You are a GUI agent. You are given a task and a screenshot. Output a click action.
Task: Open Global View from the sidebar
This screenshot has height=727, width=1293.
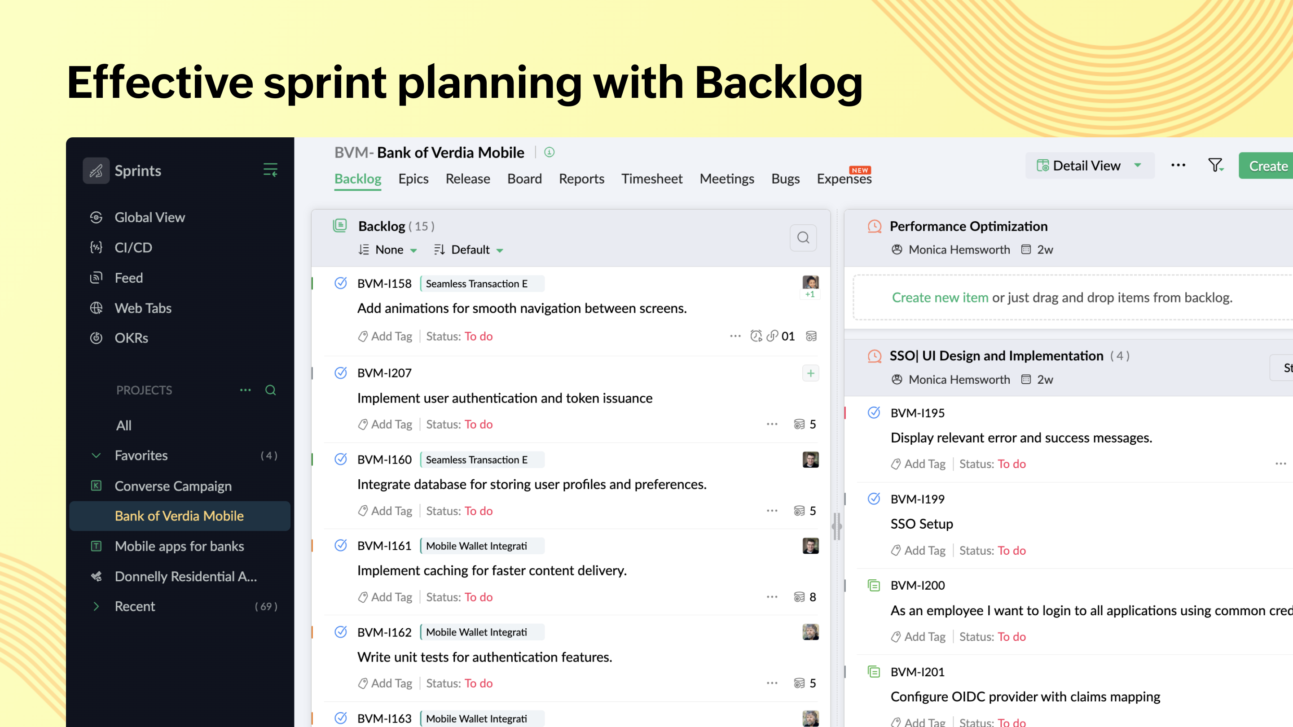150,217
